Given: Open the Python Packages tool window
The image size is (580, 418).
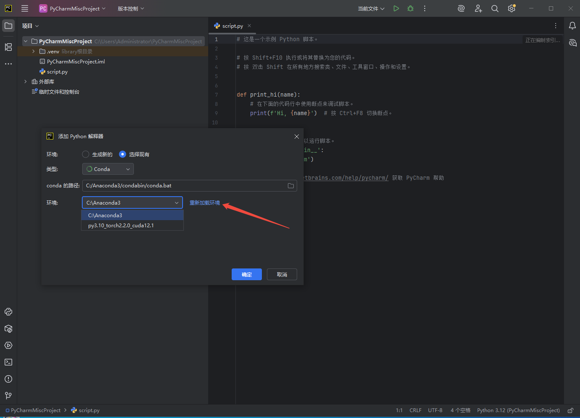Looking at the screenshot, I should coord(8,329).
